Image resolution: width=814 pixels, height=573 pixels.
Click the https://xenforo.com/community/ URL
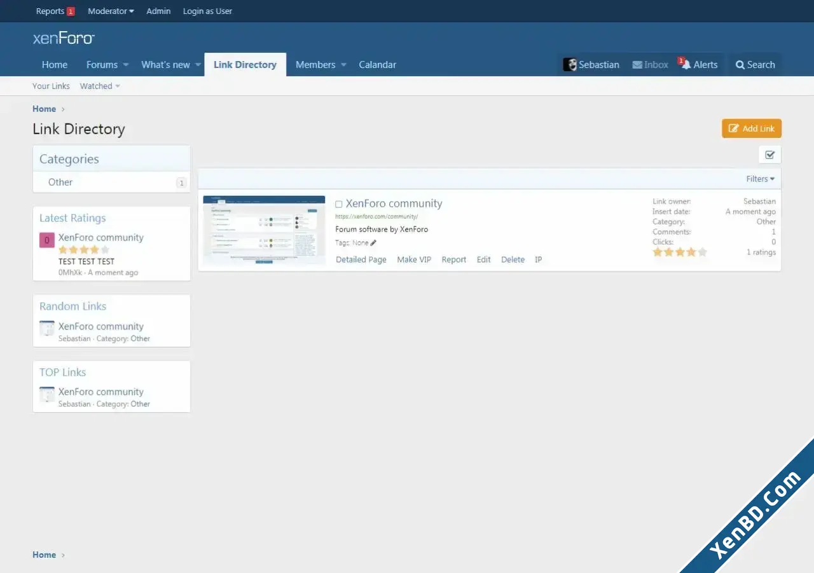376,216
